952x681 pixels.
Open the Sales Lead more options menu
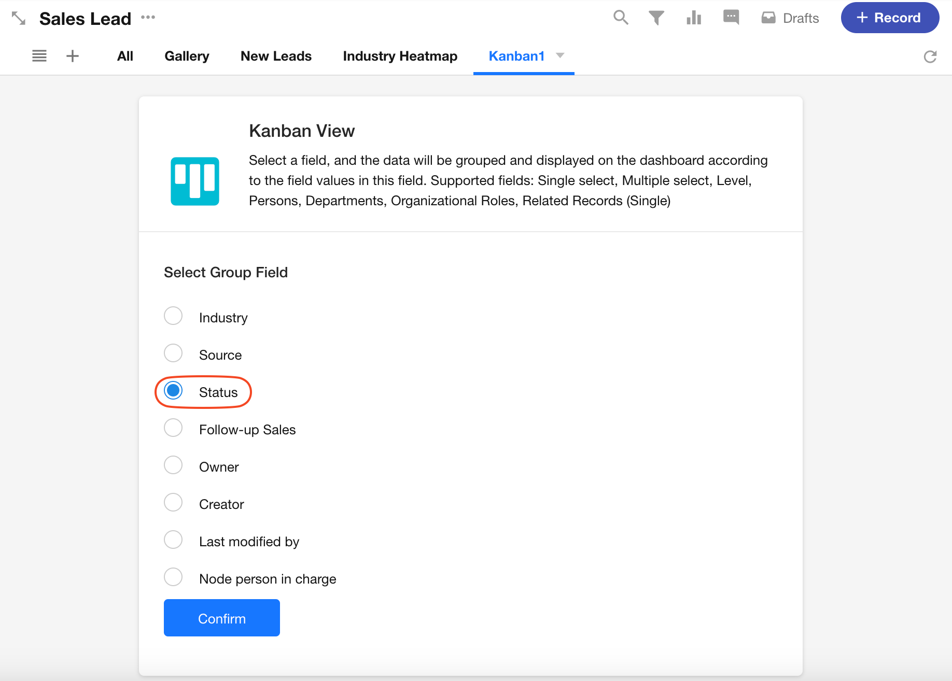[x=148, y=18]
